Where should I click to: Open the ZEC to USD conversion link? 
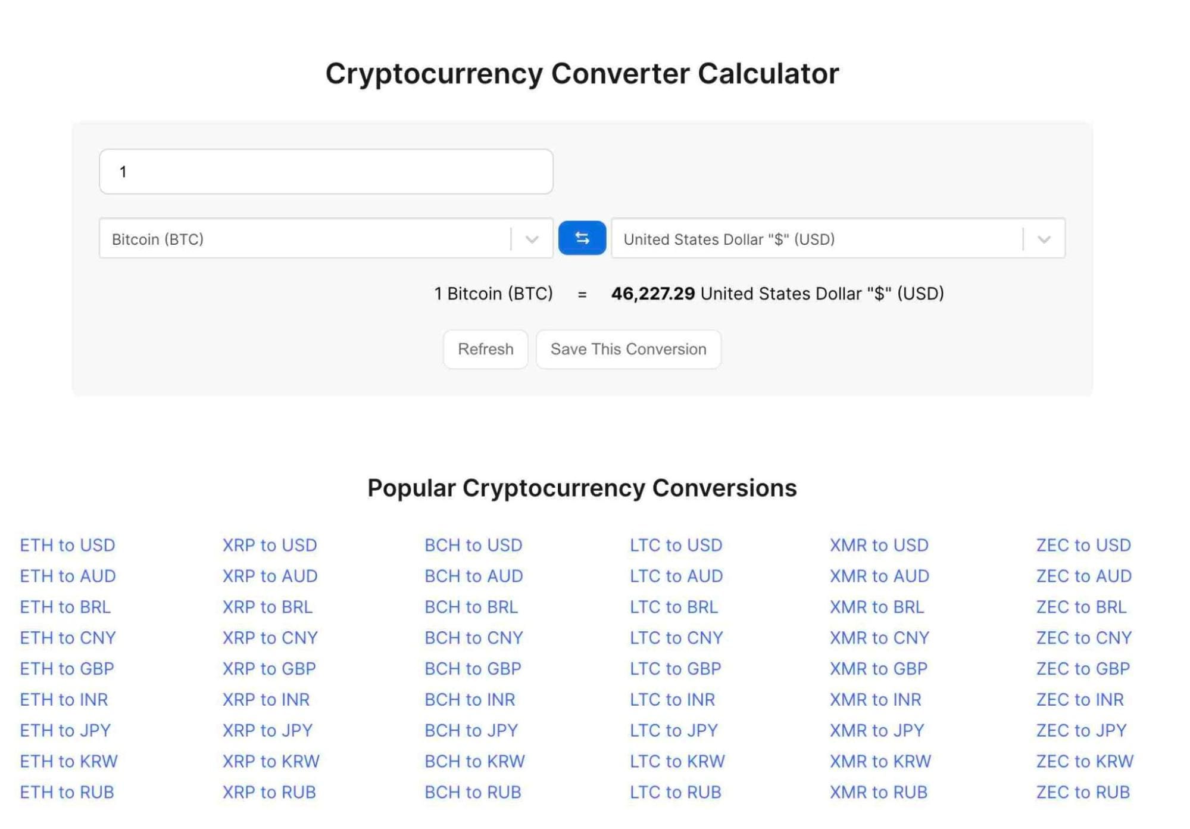1084,545
